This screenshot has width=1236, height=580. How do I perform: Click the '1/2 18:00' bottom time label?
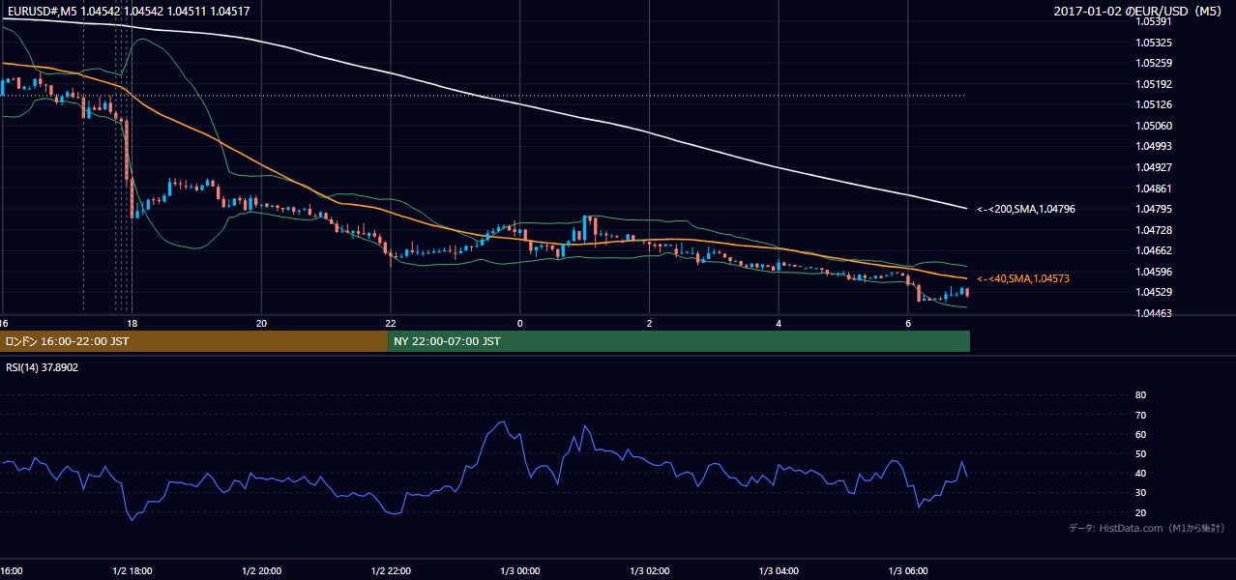click(x=132, y=571)
